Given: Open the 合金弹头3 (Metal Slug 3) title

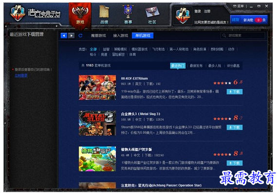Looking at the screenshot, I should 141,114.
